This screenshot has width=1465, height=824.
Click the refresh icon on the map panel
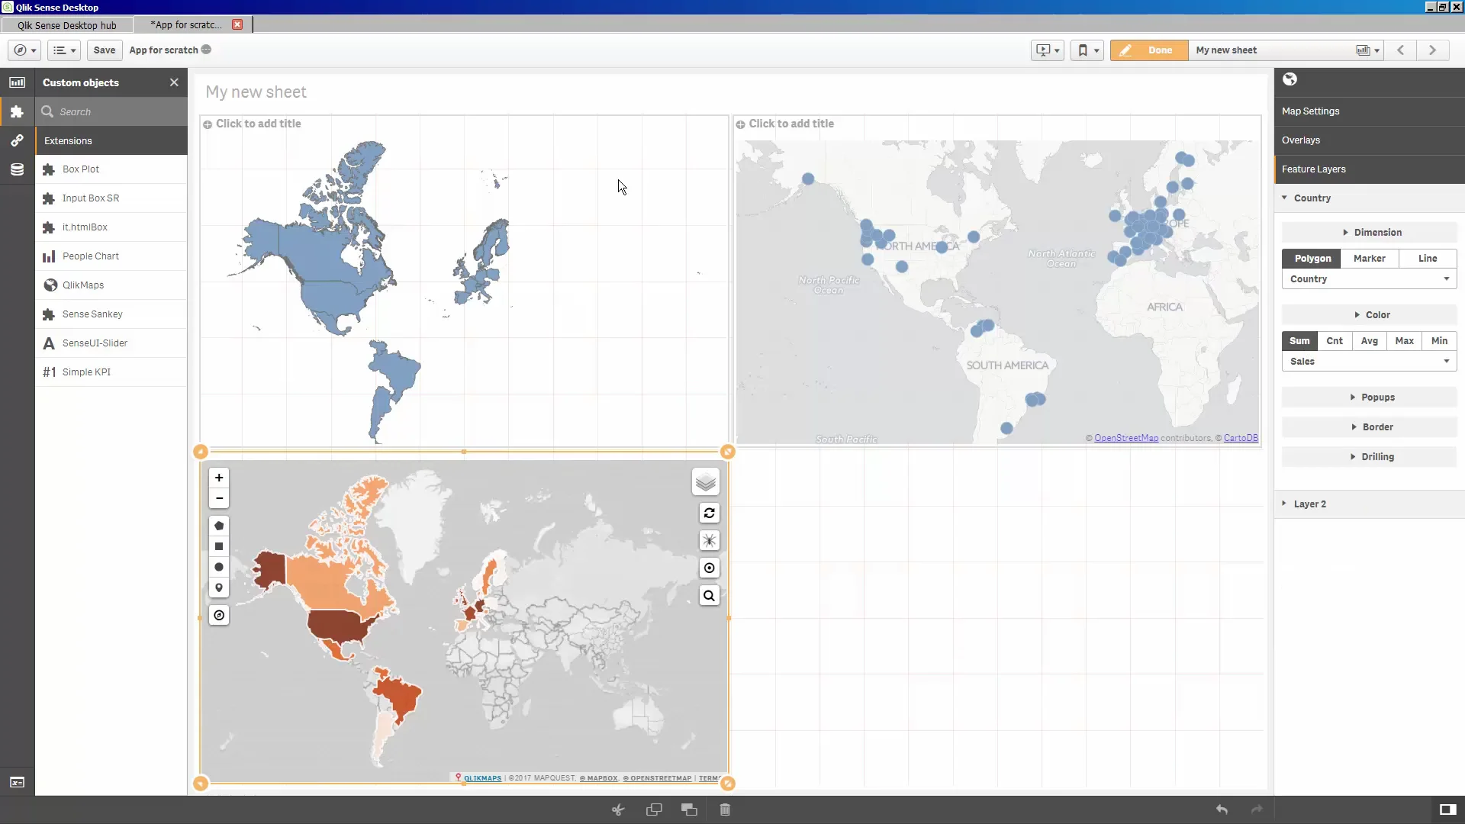click(x=709, y=513)
